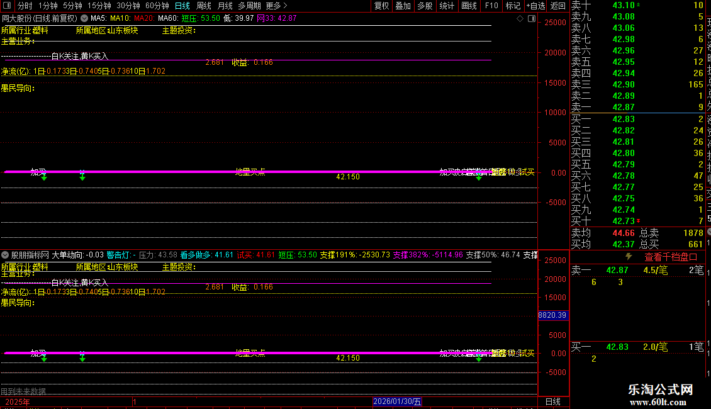Select the 卖五 42.95 order row

point(637,62)
